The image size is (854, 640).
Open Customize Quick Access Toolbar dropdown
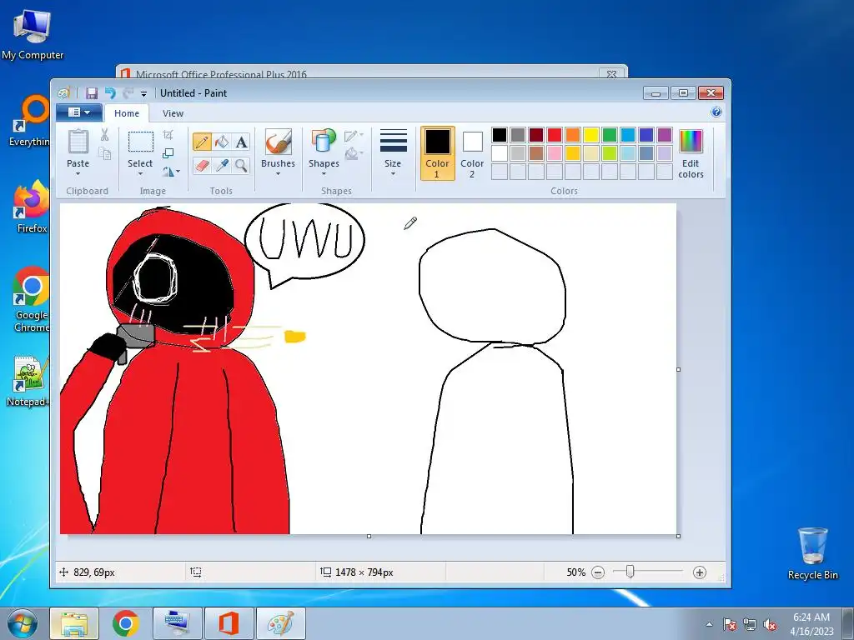(x=143, y=93)
